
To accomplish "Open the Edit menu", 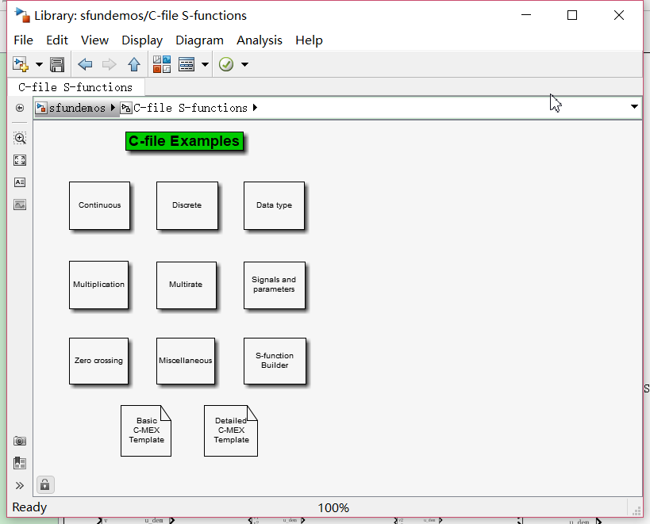I will click(57, 40).
